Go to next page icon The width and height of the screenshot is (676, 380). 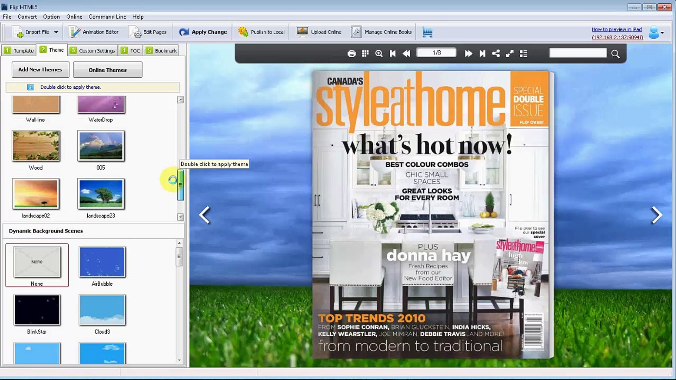pyautogui.click(x=468, y=53)
